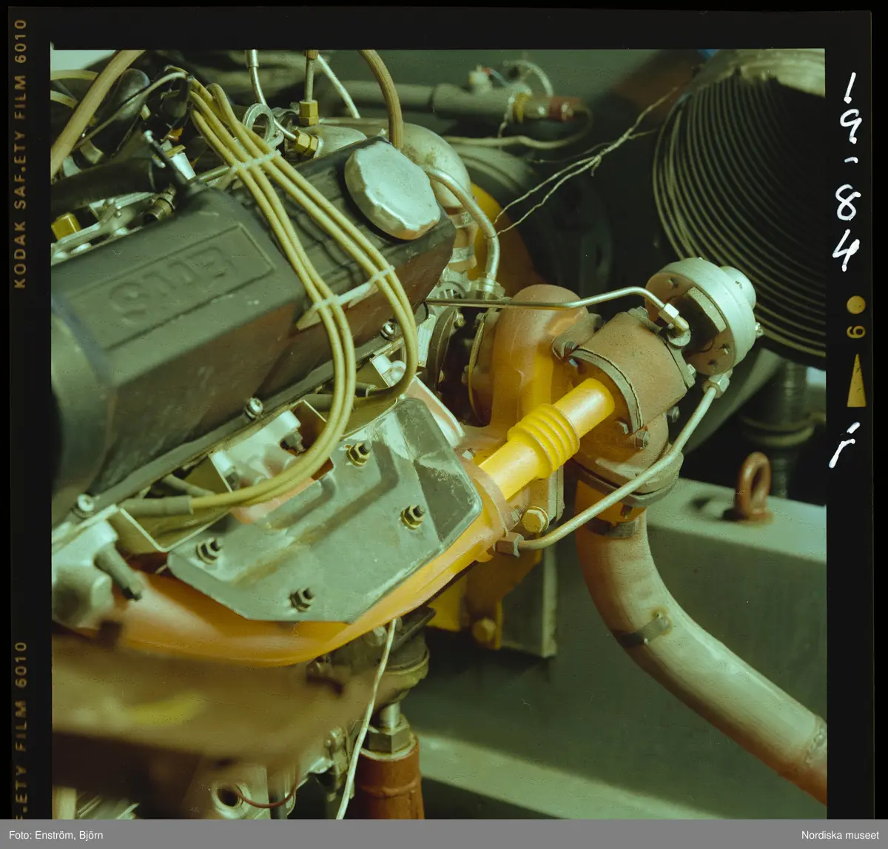Click the clamp on the exhaust downpipe

coord(645,630)
